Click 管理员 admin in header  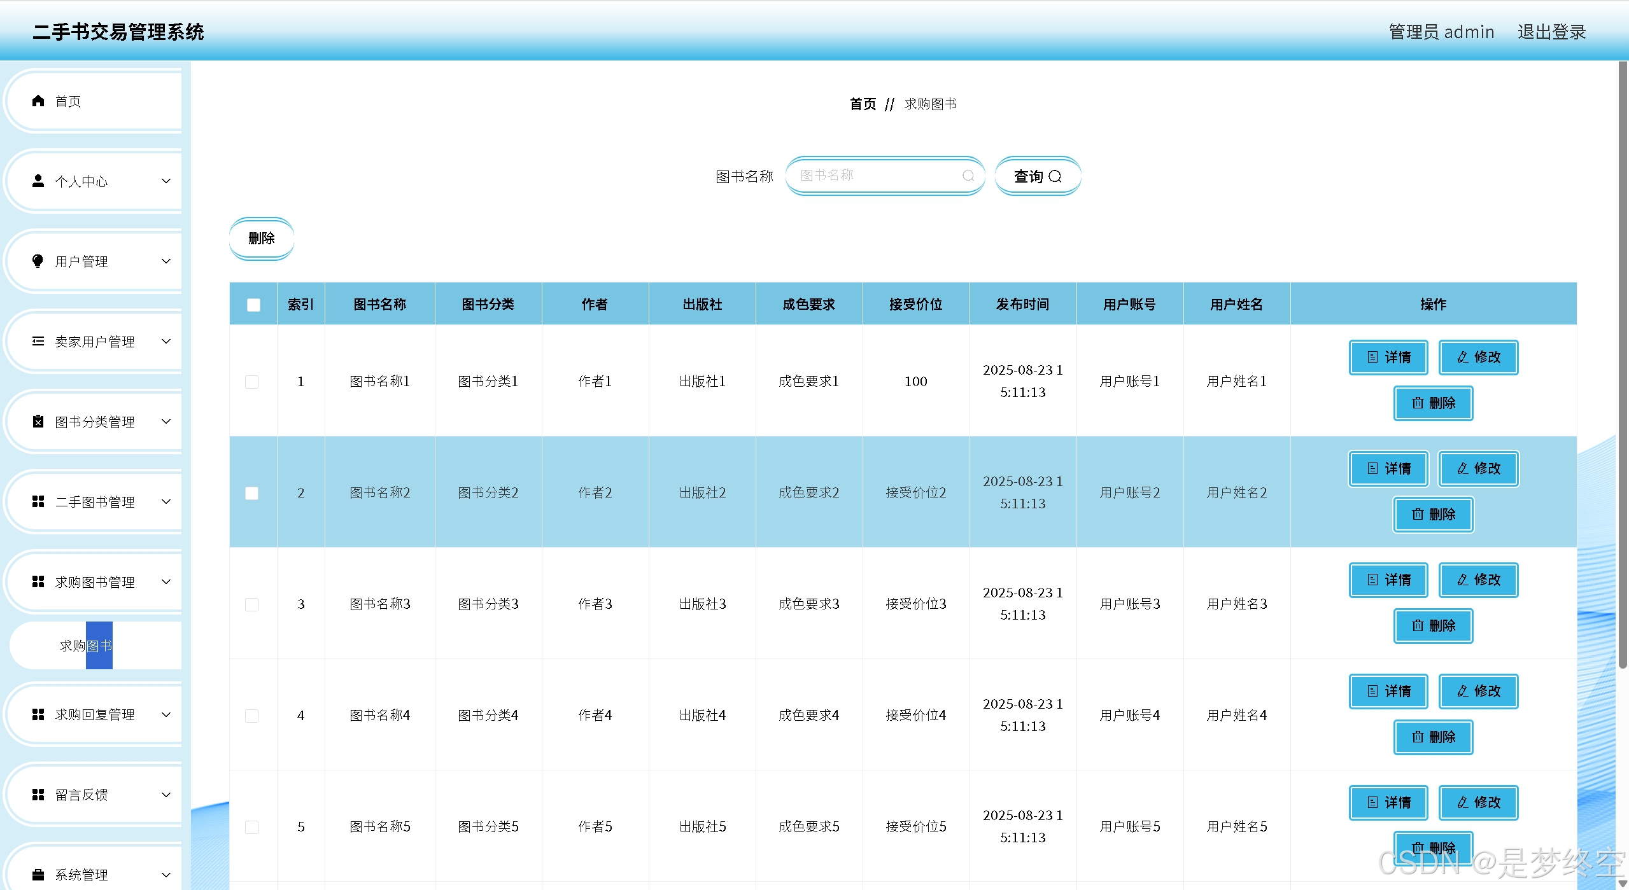[x=1441, y=32]
